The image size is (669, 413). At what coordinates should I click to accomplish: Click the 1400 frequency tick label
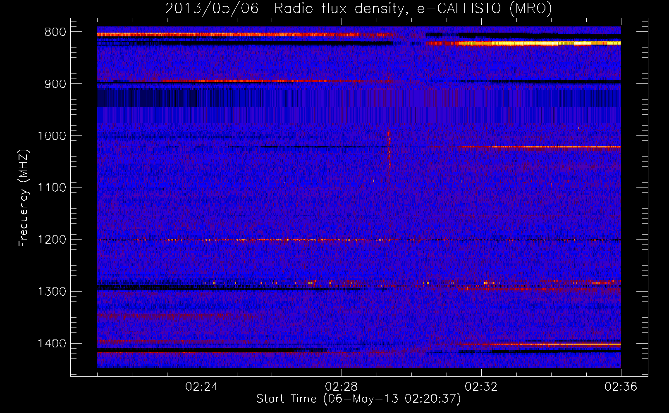[x=52, y=344]
